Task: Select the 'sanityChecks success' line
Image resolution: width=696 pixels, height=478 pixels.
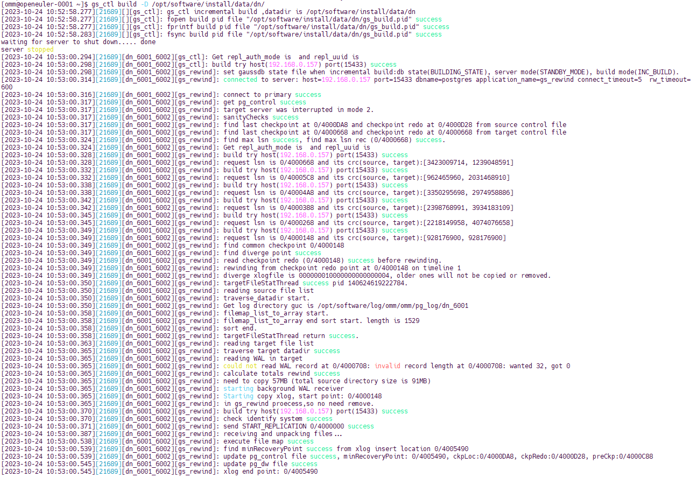Action: tap(150, 117)
